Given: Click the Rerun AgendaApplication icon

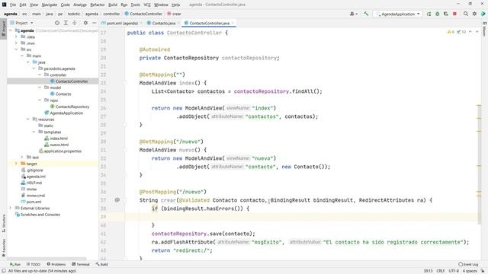Looking at the screenshot, I should [429, 14].
